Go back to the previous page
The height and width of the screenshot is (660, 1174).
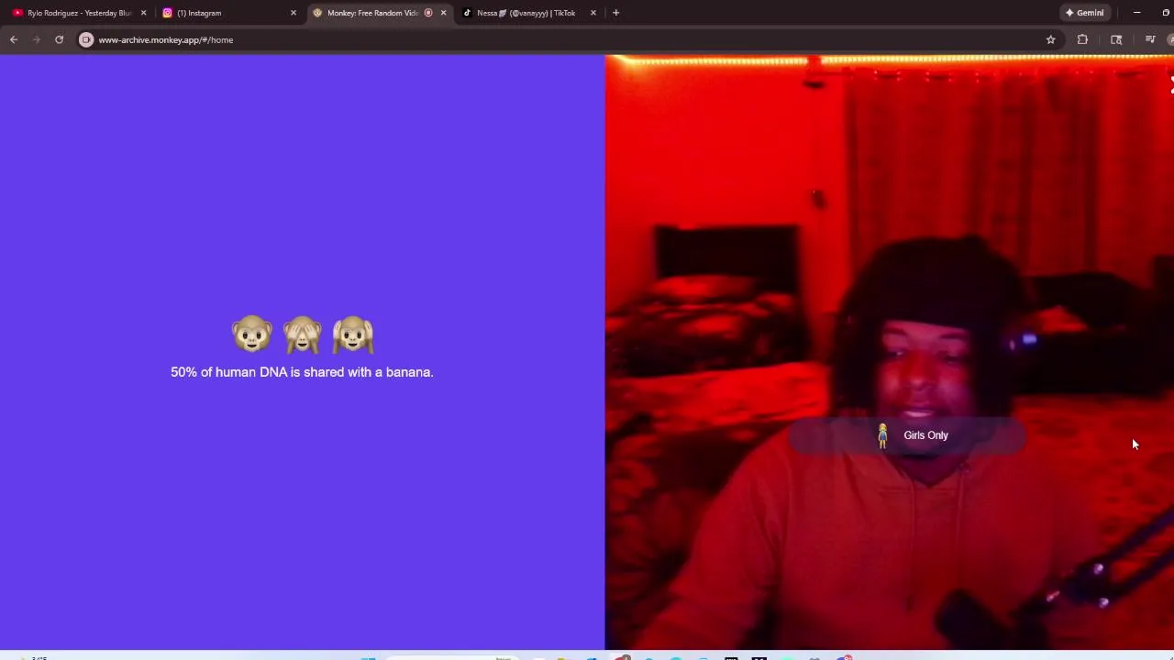tap(14, 39)
